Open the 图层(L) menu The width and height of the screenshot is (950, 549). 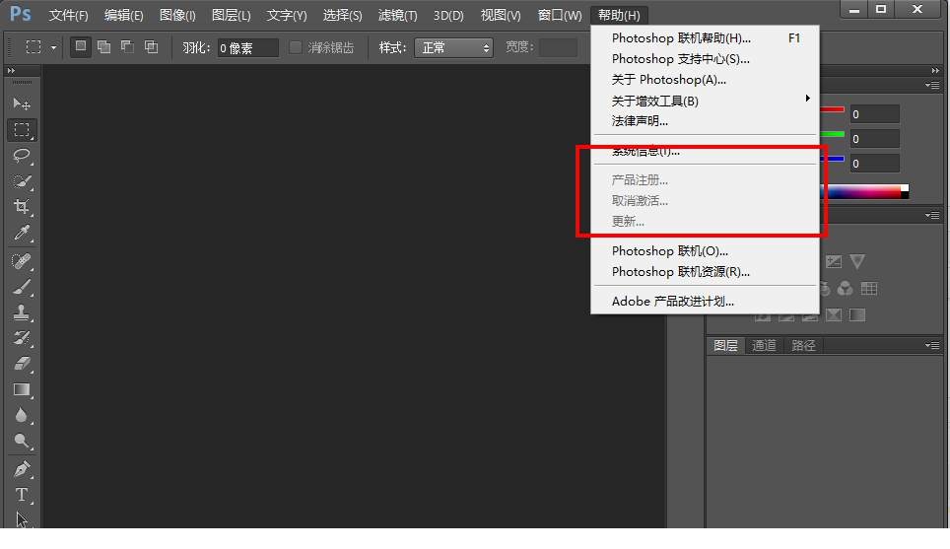point(232,15)
